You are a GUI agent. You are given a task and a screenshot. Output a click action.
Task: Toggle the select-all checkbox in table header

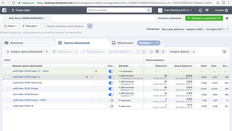tap(6, 66)
